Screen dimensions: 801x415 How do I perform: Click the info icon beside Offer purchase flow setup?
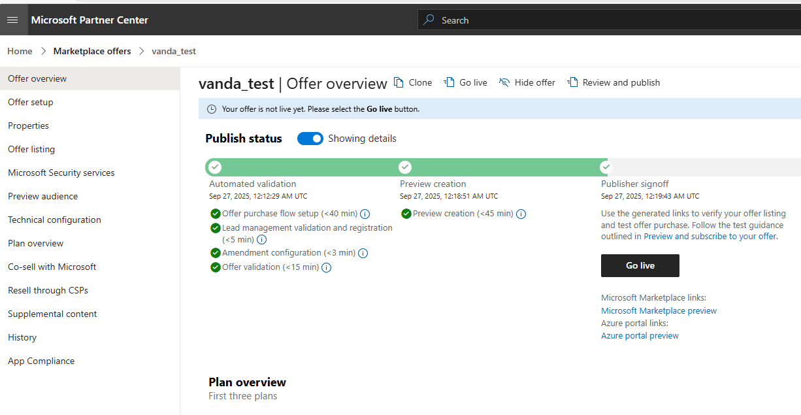point(365,214)
